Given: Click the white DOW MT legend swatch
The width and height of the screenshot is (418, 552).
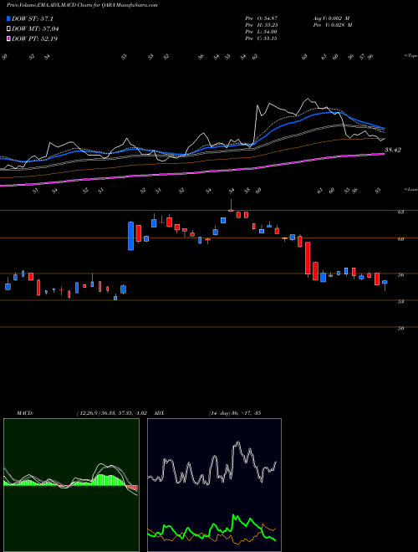Looking at the screenshot, I should (9, 29).
